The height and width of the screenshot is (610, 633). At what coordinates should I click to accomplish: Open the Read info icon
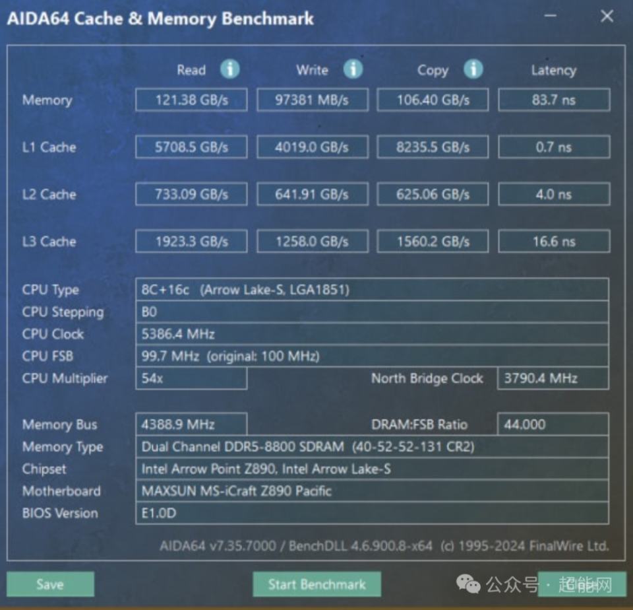tap(229, 69)
